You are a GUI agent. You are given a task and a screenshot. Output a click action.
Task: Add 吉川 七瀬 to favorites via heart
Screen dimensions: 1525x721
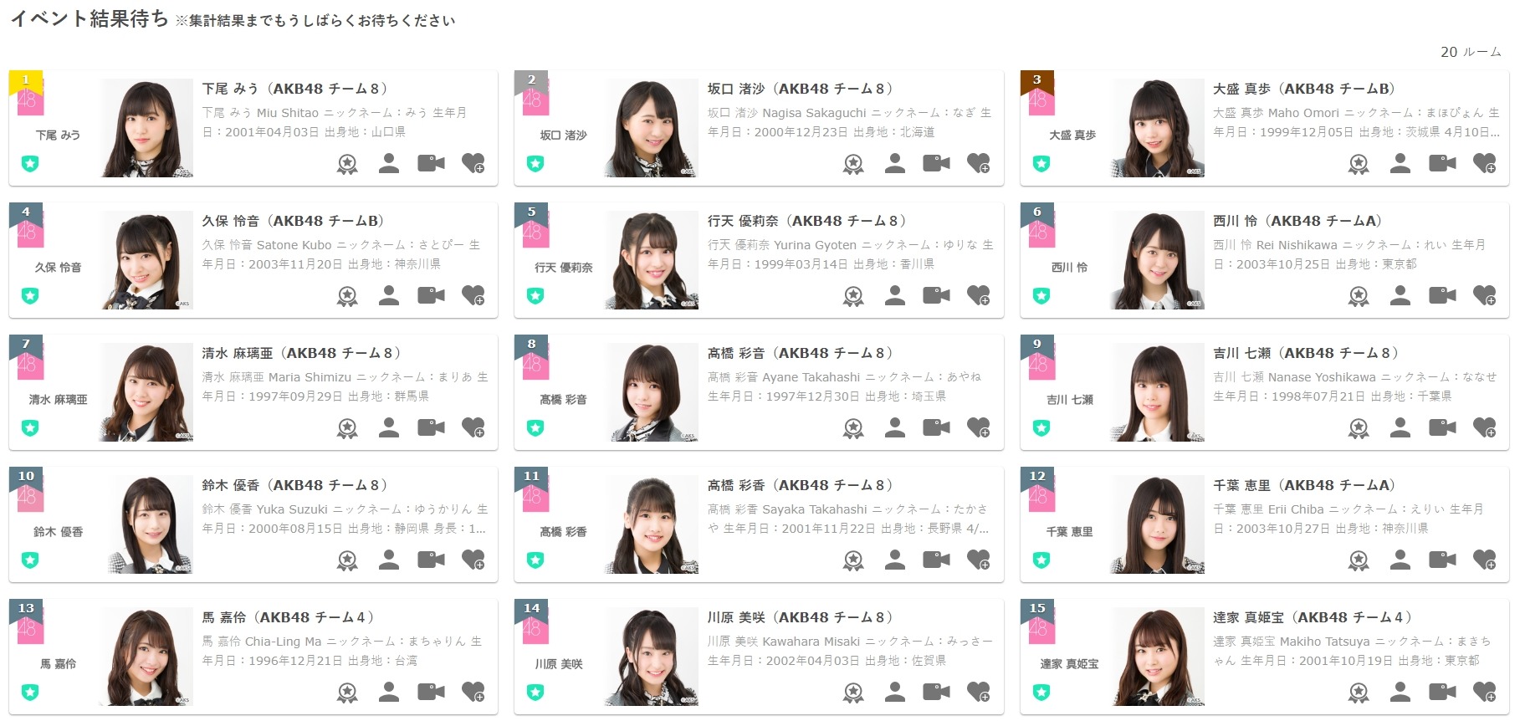[x=1485, y=427]
